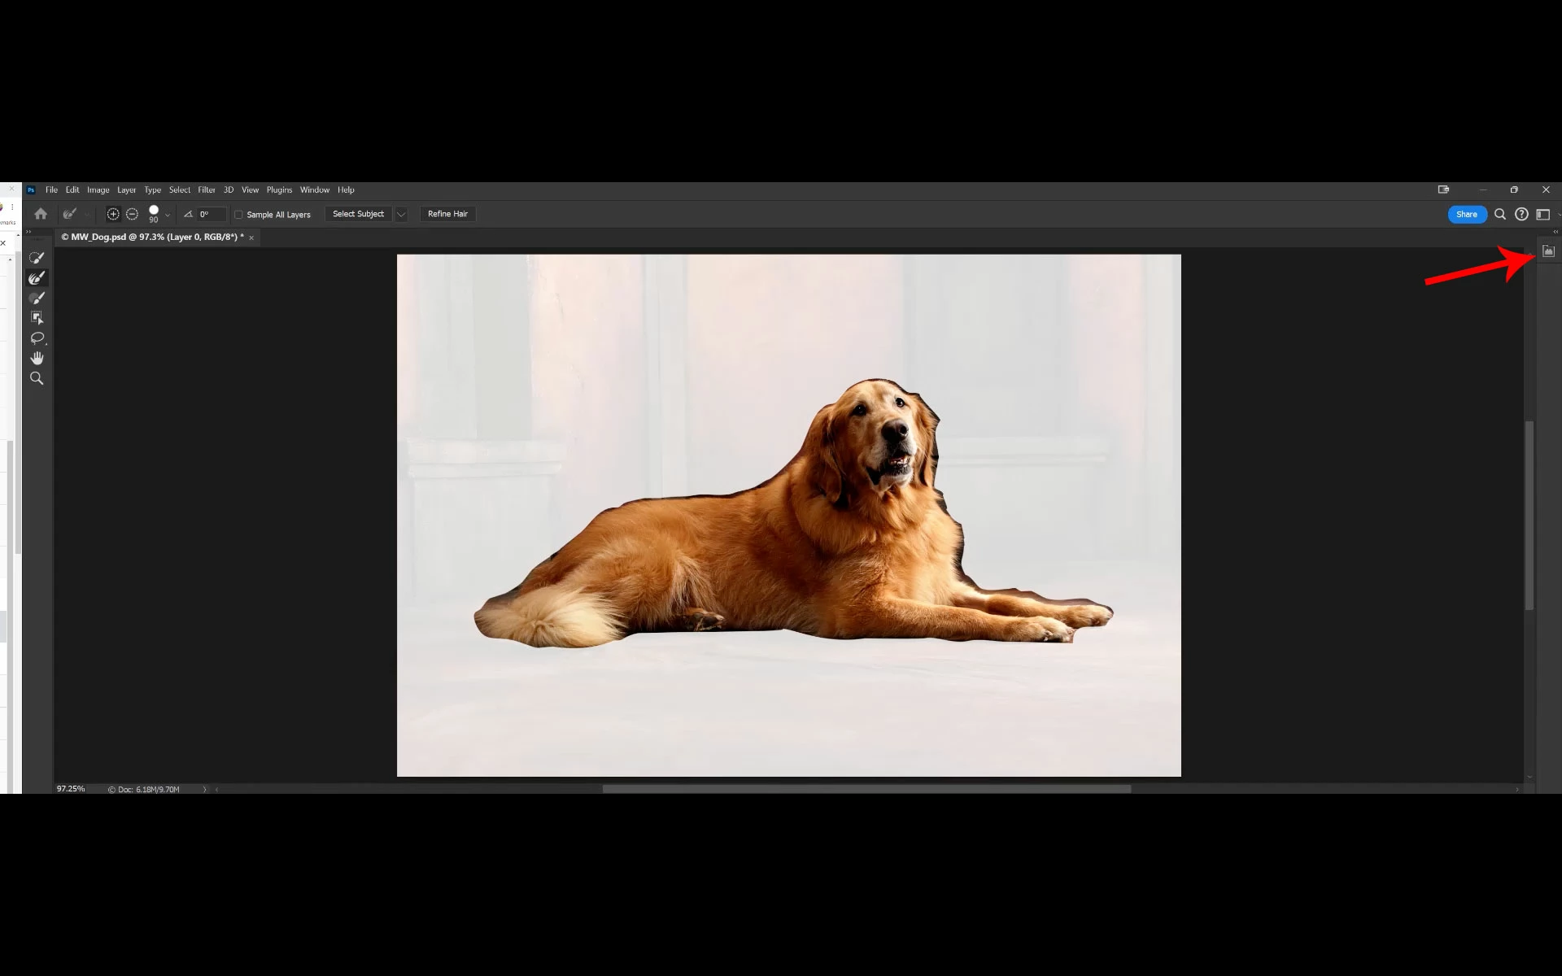Toggle subtract-from-selection brush mode
Image resolution: width=1562 pixels, height=976 pixels.
pos(132,214)
